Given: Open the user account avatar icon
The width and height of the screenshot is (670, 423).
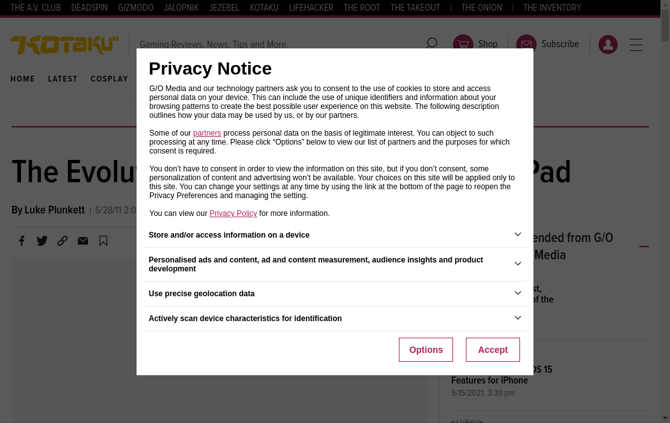Looking at the screenshot, I should [607, 45].
